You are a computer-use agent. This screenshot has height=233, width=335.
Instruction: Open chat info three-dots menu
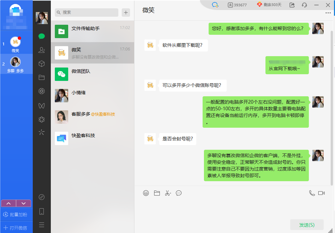coord(328,13)
